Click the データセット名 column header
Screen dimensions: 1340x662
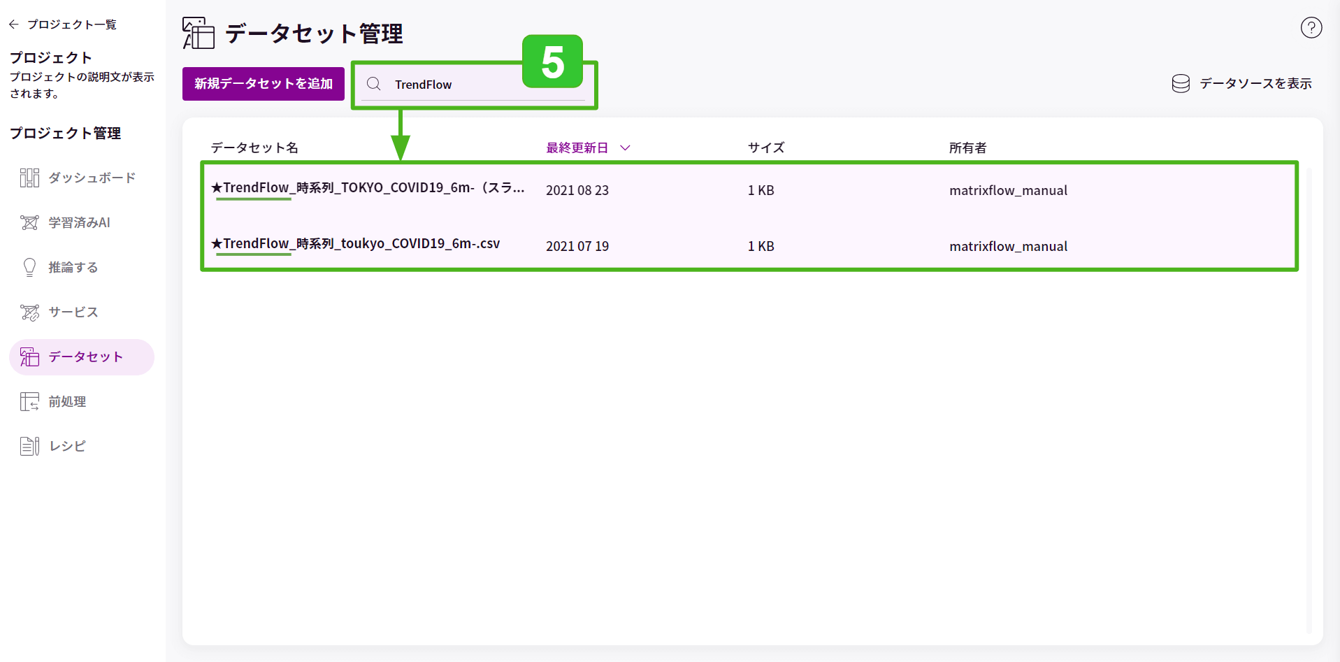[x=254, y=147]
